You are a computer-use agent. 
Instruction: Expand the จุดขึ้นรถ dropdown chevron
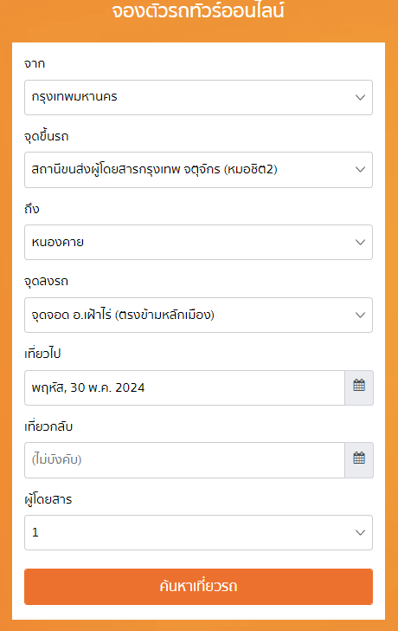point(360,169)
